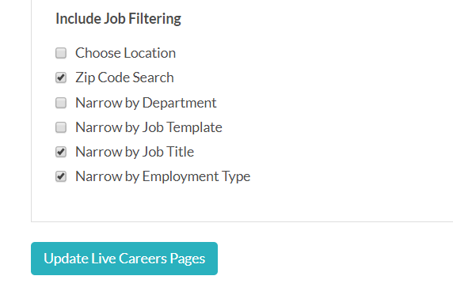The height and width of the screenshot is (291, 453).
Task: Click the "Choose Location" label text
Action: point(125,53)
